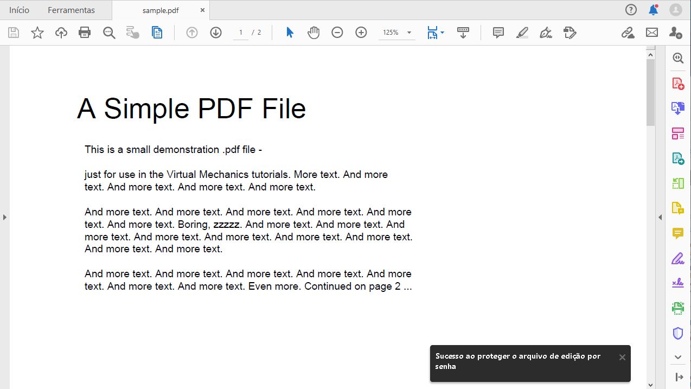Switch to Ferramentas tab
691x389 pixels.
coord(71,10)
